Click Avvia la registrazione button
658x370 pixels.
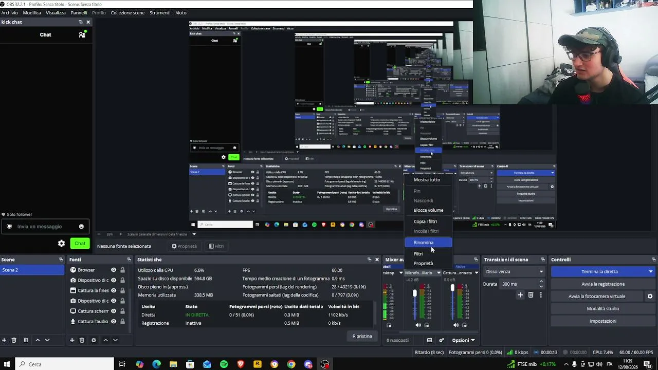[603, 284]
